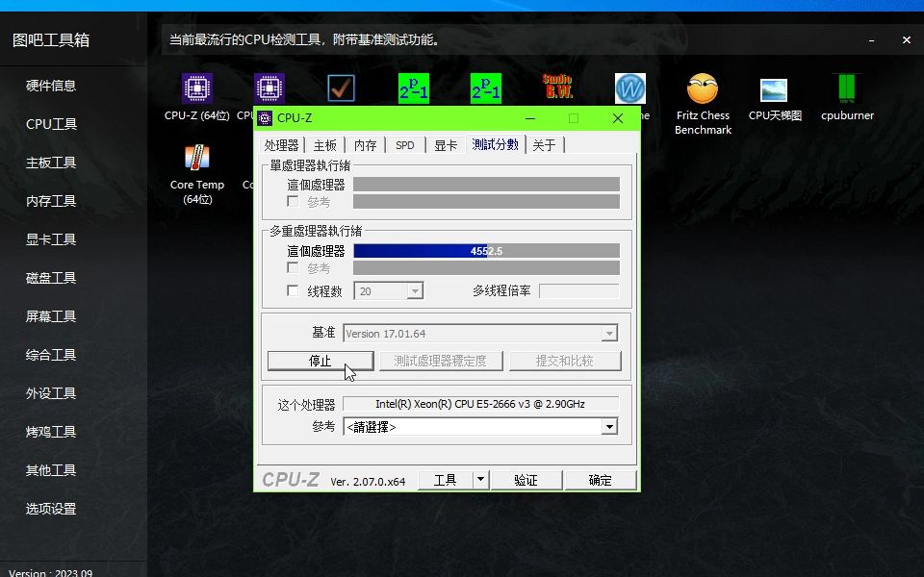Image resolution: width=924 pixels, height=577 pixels.
Task: Click the Ver. 2.07.0.x64 version text
Action: coord(368,482)
